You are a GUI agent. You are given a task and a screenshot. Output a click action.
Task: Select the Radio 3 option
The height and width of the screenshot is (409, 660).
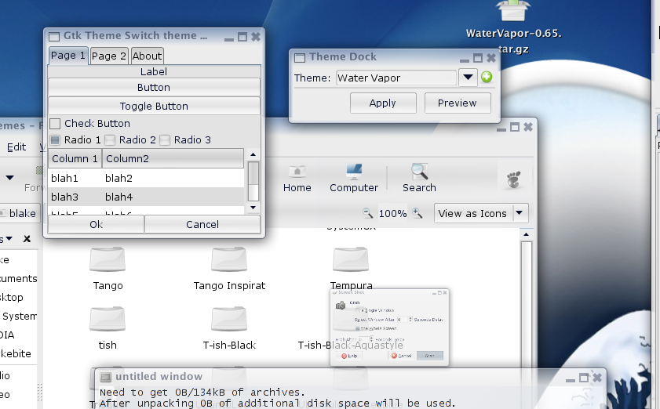pyautogui.click(x=165, y=139)
